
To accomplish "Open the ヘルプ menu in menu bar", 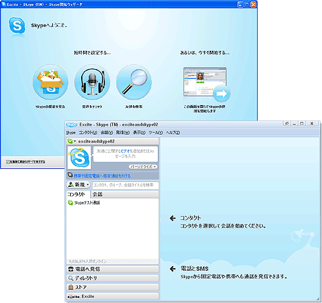I will pyautogui.click(x=173, y=133).
